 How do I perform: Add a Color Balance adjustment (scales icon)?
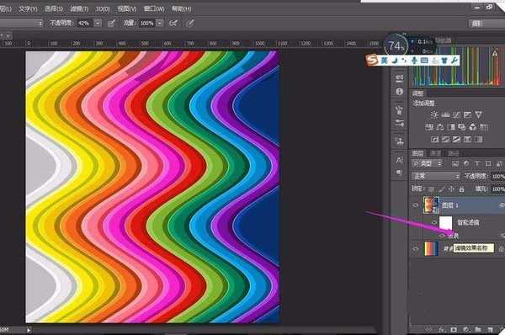click(440, 127)
